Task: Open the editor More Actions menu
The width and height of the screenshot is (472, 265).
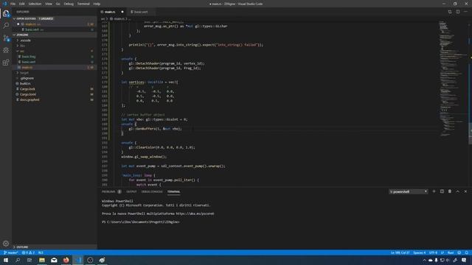Action: tap(465, 12)
